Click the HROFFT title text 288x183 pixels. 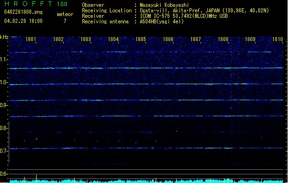[27, 4]
